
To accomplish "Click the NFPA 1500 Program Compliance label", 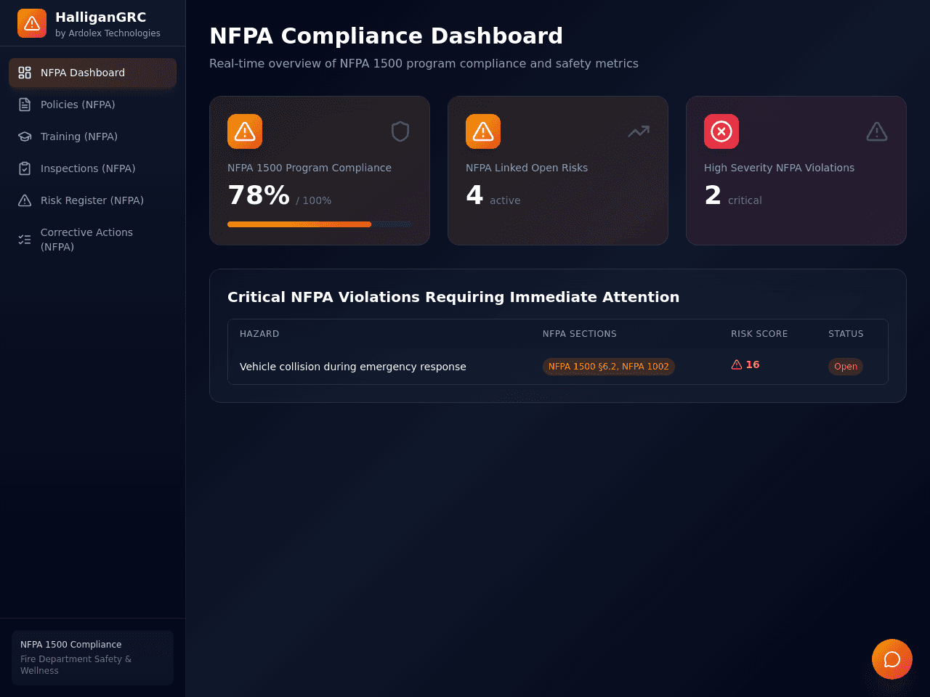I will coord(310,168).
